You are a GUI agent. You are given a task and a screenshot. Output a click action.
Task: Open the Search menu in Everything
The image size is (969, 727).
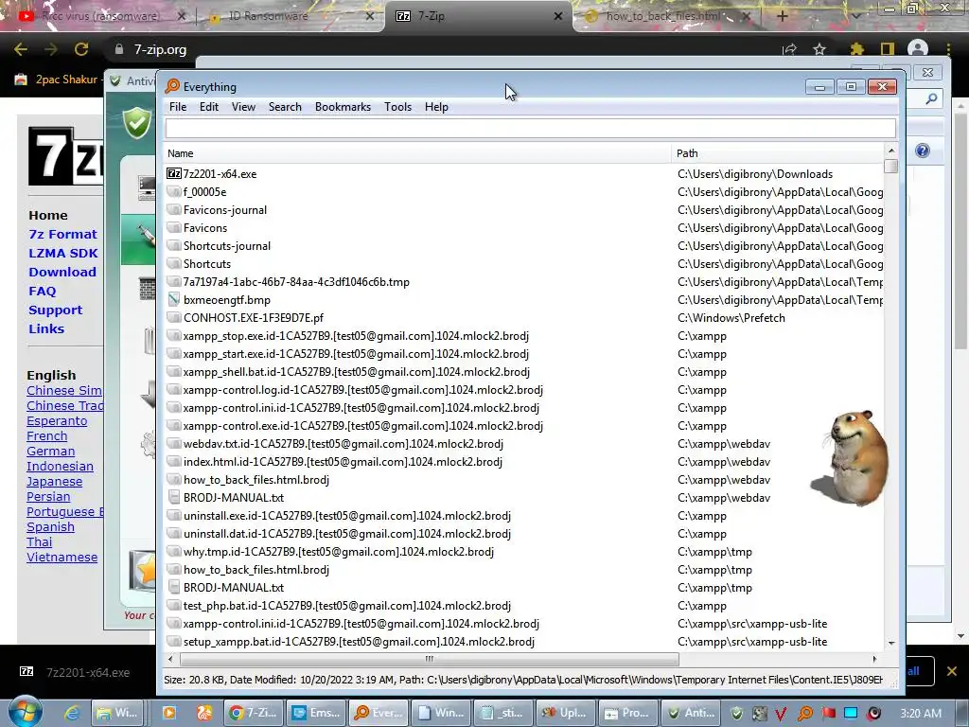[285, 107]
